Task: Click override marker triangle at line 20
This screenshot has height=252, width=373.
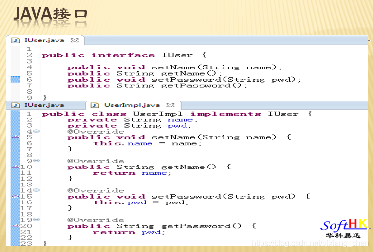Action: click(x=16, y=226)
